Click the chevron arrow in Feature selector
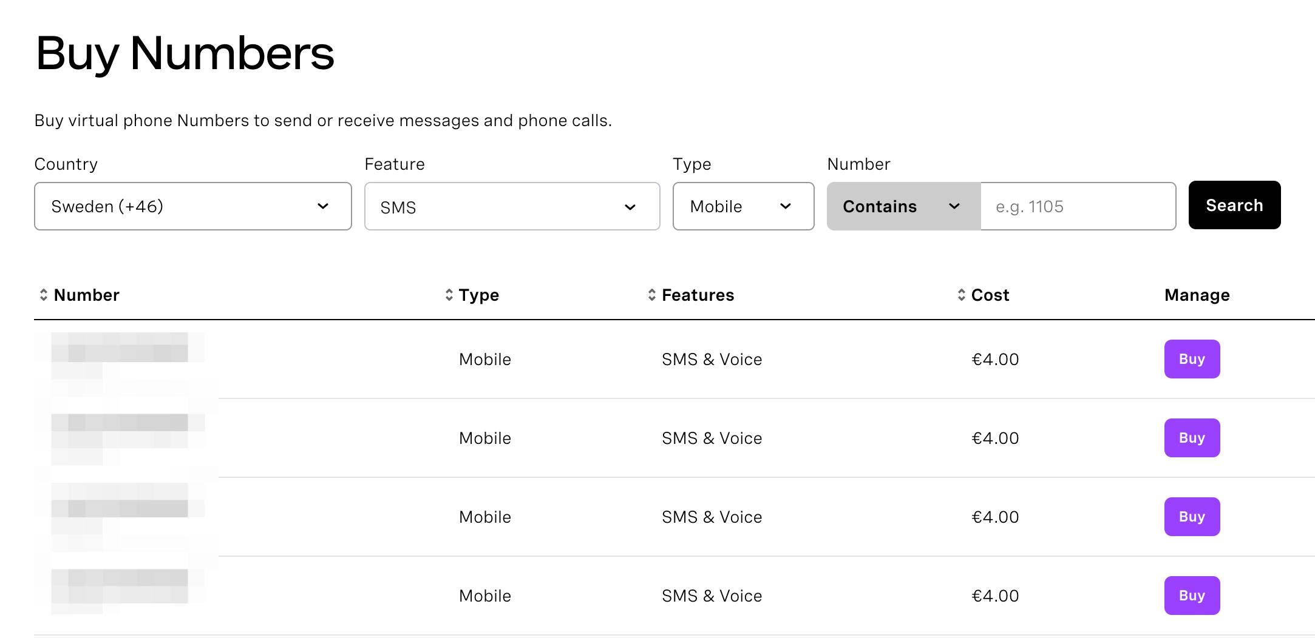 (630, 207)
